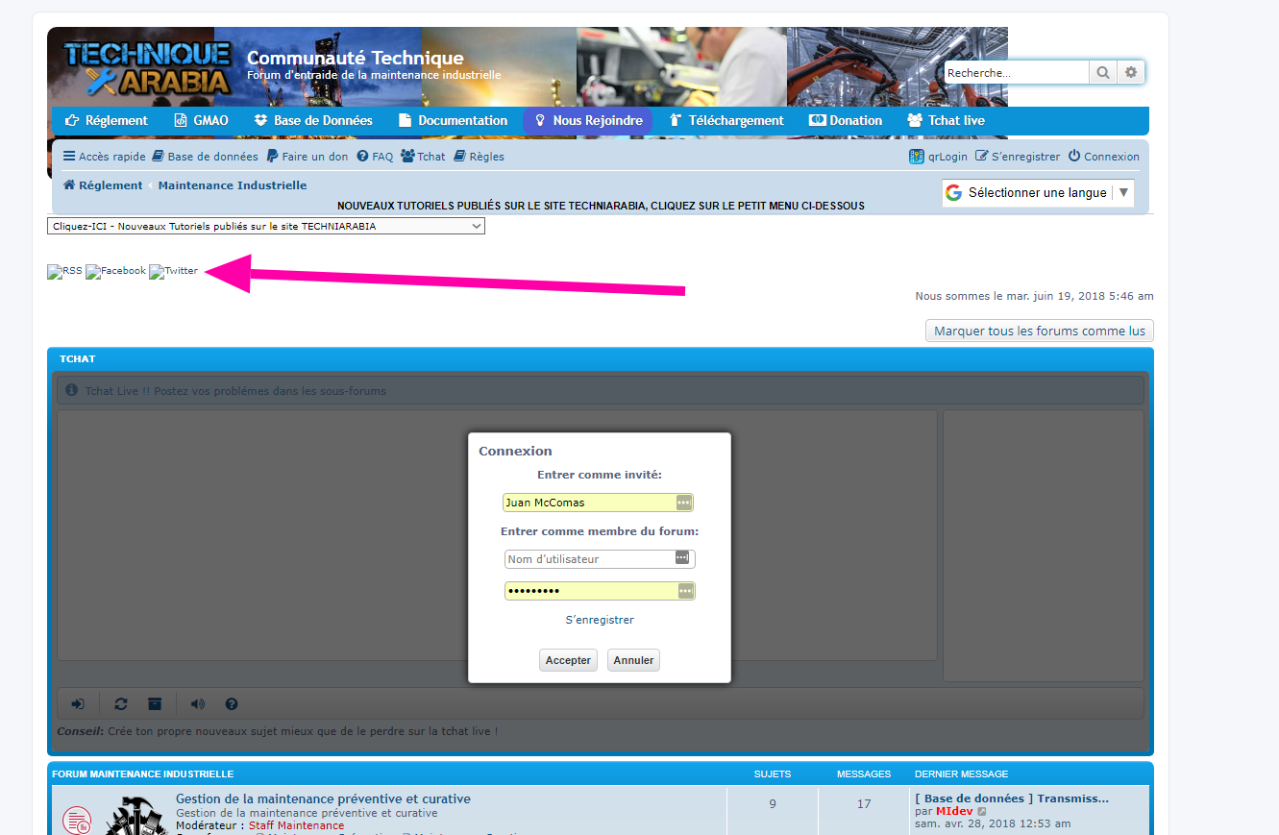Image resolution: width=1279 pixels, height=835 pixels.
Task: Open the Accès rapide menu
Action: coord(105,157)
